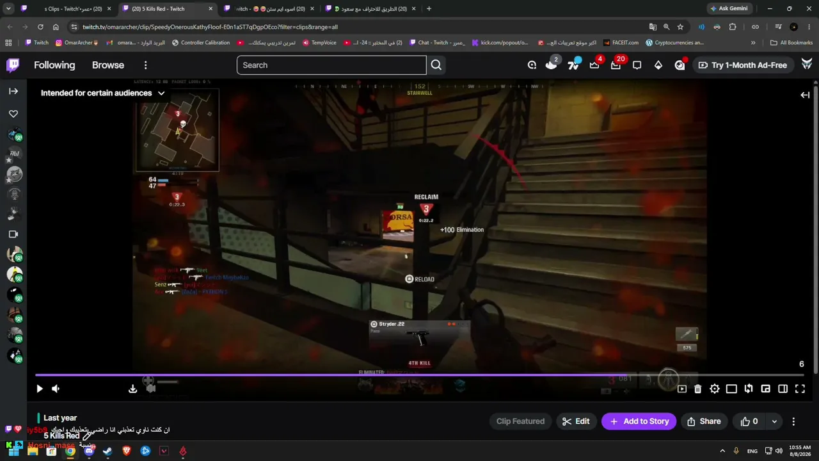Open the notifications inbox with 20 badge
The image size is (819, 461).
coord(616,65)
